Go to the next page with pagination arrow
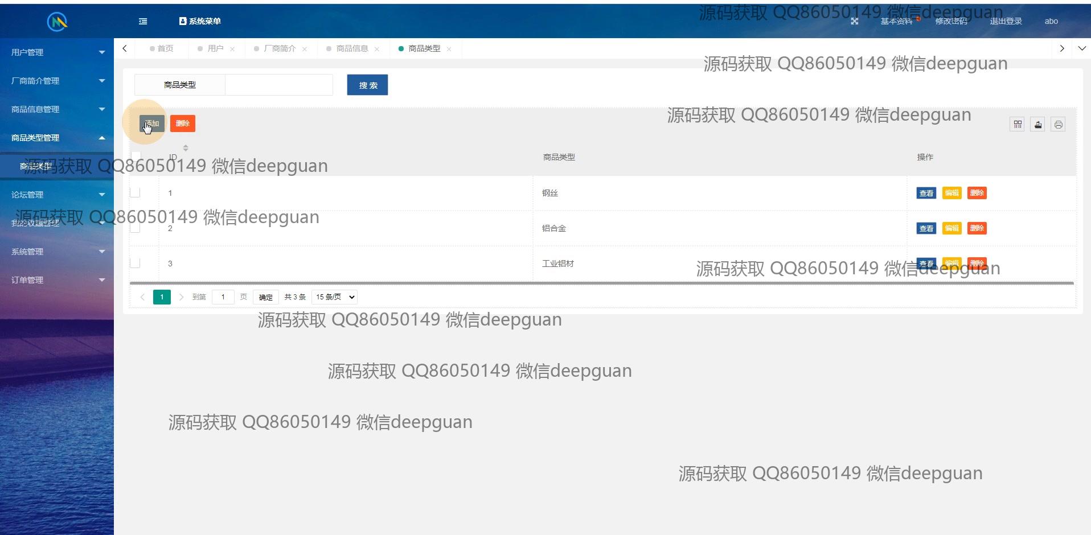1091x535 pixels. point(181,297)
